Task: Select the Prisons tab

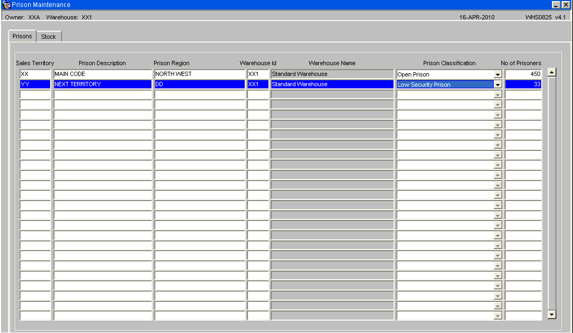Action: (22, 36)
